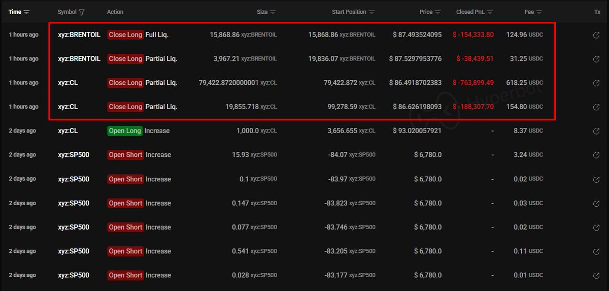Open transaction link for 0.028 SP500 short row
This screenshot has height=291, width=609.
597,275
